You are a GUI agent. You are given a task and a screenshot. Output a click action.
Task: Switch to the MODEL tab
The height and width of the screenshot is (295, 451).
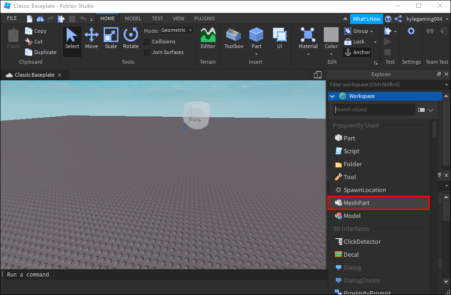click(x=133, y=18)
